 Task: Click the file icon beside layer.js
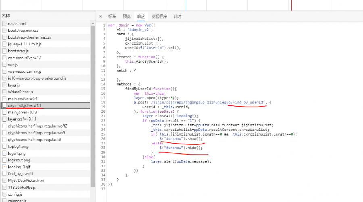[4, 85]
